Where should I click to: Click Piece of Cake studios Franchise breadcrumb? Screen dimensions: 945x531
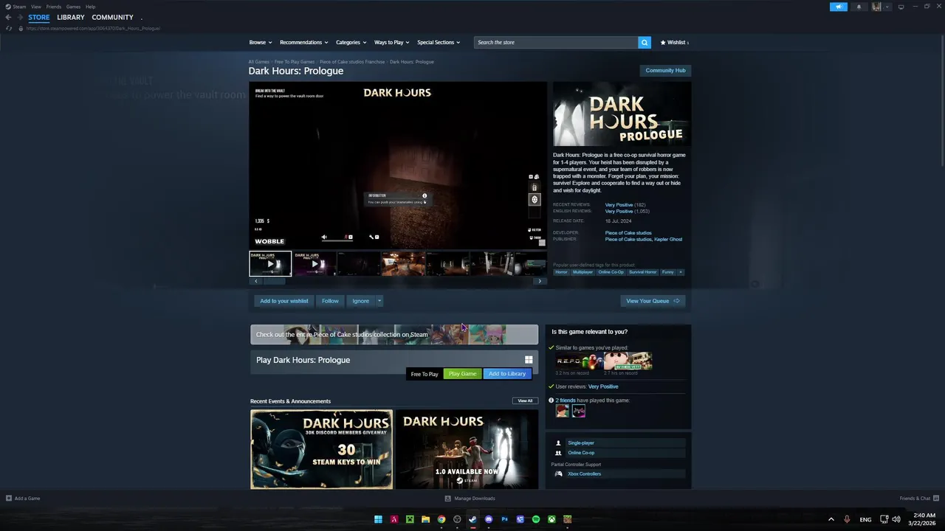(x=352, y=62)
